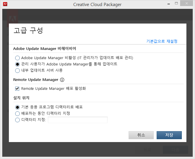The height and width of the screenshot is (159, 195).
Task: Click Remote Update Manager section title text
Action: [36, 80]
